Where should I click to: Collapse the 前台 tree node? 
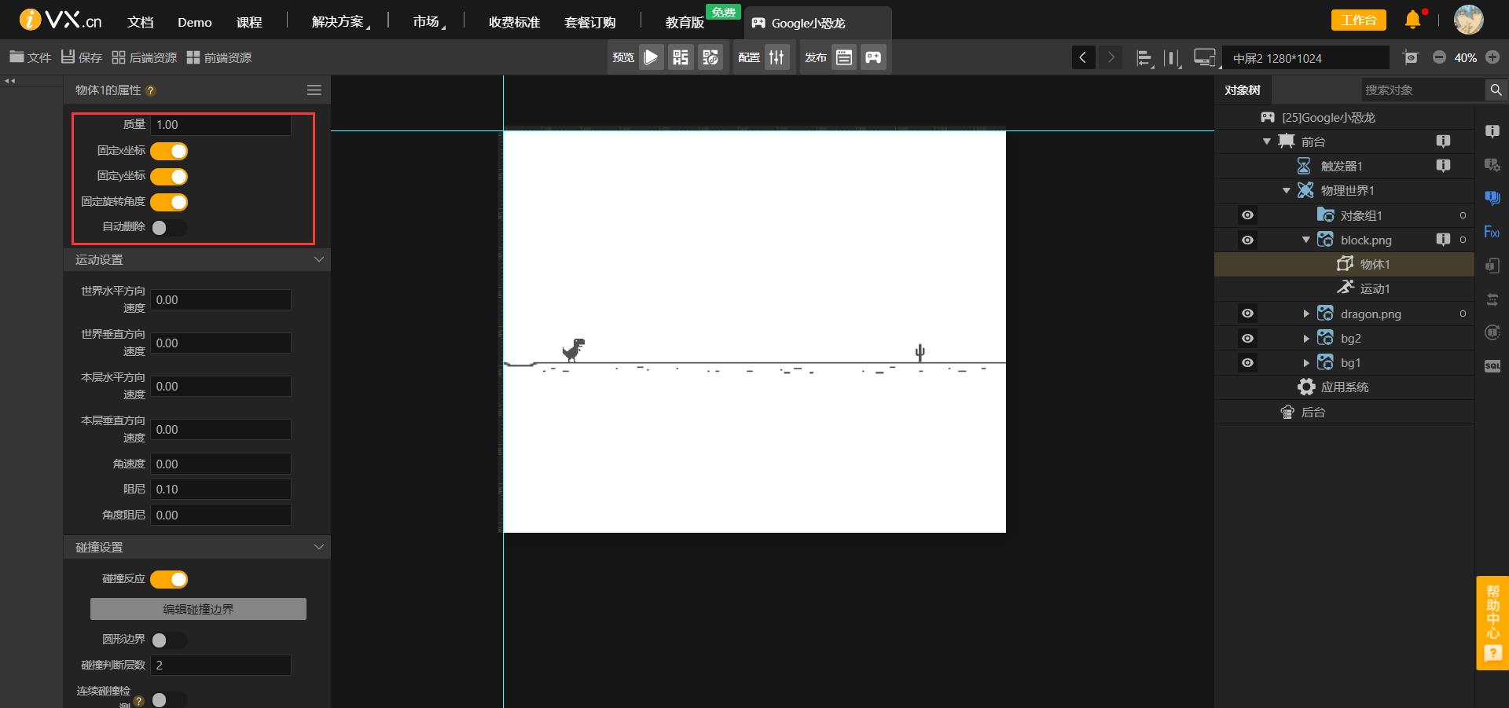[1266, 142]
